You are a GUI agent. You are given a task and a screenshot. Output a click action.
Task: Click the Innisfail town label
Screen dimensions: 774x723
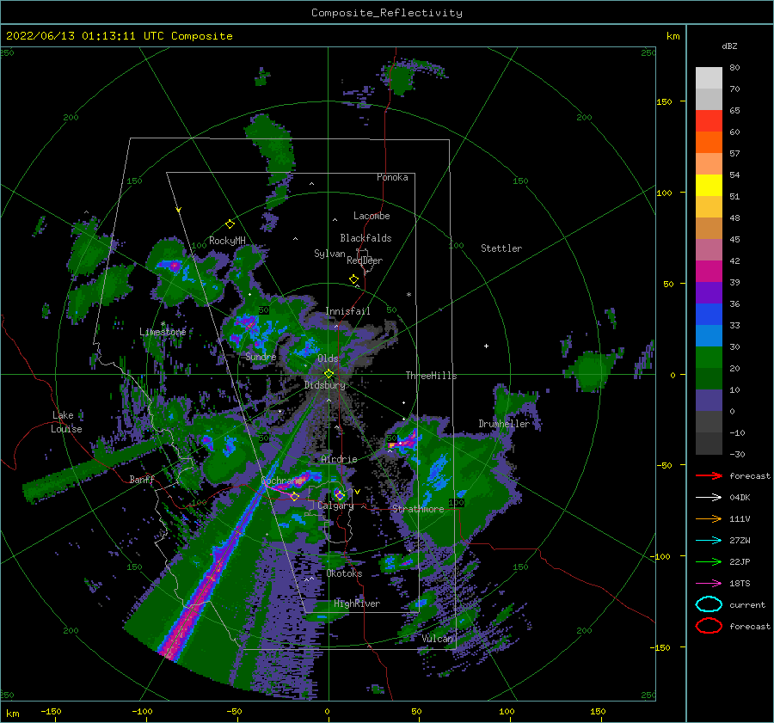point(347,311)
